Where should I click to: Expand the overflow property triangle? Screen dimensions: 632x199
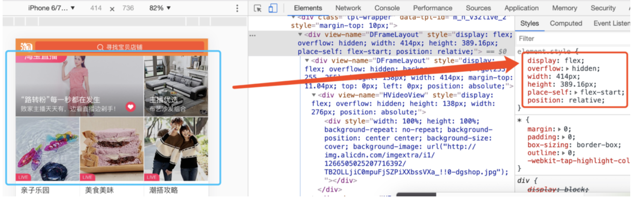pyautogui.click(x=567, y=69)
